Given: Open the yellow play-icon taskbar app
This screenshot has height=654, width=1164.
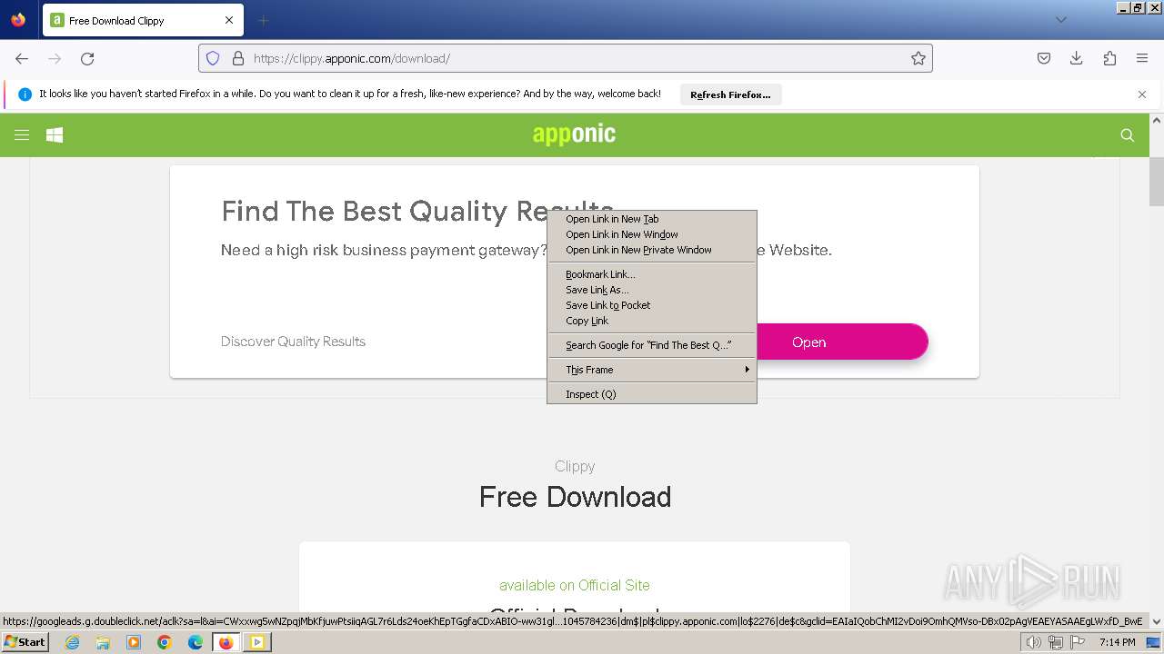Looking at the screenshot, I should pyautogui.click(x=256, y=642).
